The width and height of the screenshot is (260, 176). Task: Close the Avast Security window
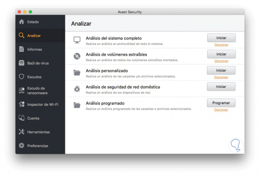point(19,12)
